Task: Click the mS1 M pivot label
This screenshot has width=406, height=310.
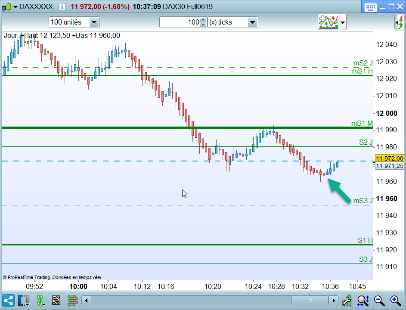Action: (x=362, y=123)
